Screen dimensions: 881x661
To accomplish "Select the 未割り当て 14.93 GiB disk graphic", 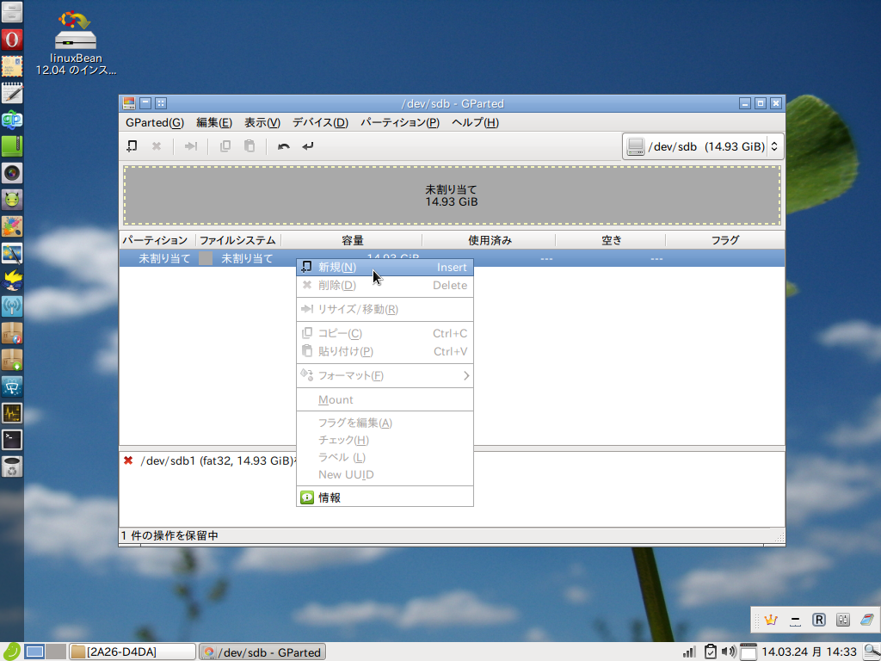I will [x=452, y=195].
